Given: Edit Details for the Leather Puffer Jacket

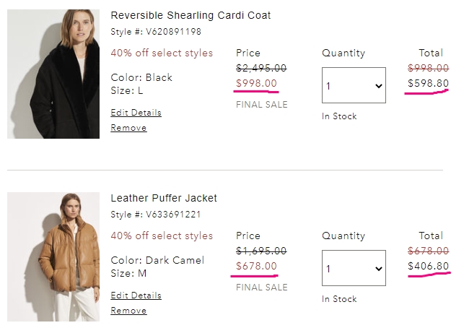Looking at the screenshot, I should [x=136, y=295].
